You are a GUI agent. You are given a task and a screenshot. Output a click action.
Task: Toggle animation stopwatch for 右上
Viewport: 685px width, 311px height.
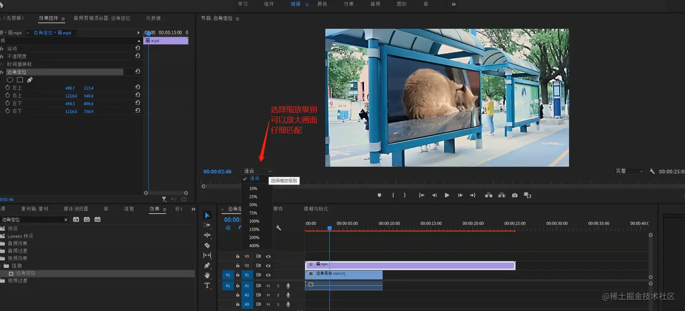(x=7, y=96)
